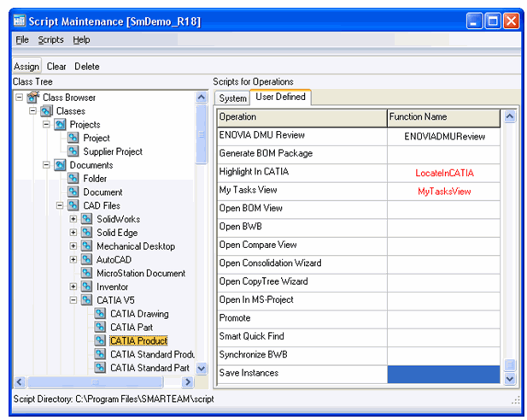
Task: Expand the SolidWorks tree node
Action: 73,220
